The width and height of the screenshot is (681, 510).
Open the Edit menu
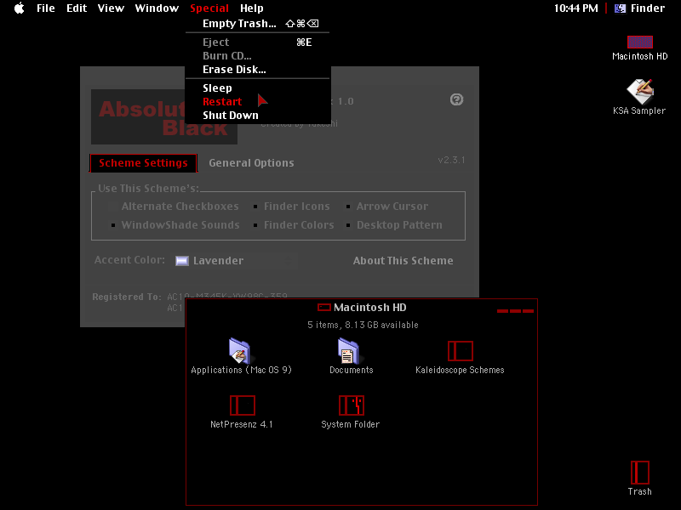pyautogui.click(x=77, y=8)
